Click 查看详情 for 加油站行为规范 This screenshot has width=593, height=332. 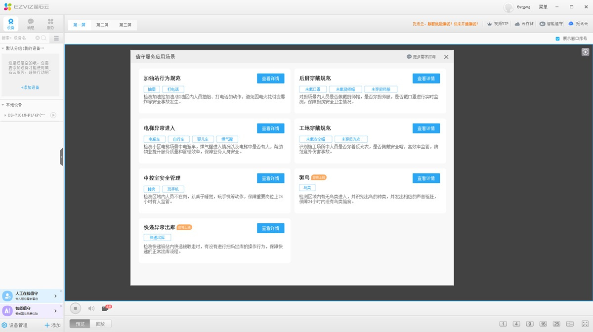pyautogui.click(x=270, y=79)
